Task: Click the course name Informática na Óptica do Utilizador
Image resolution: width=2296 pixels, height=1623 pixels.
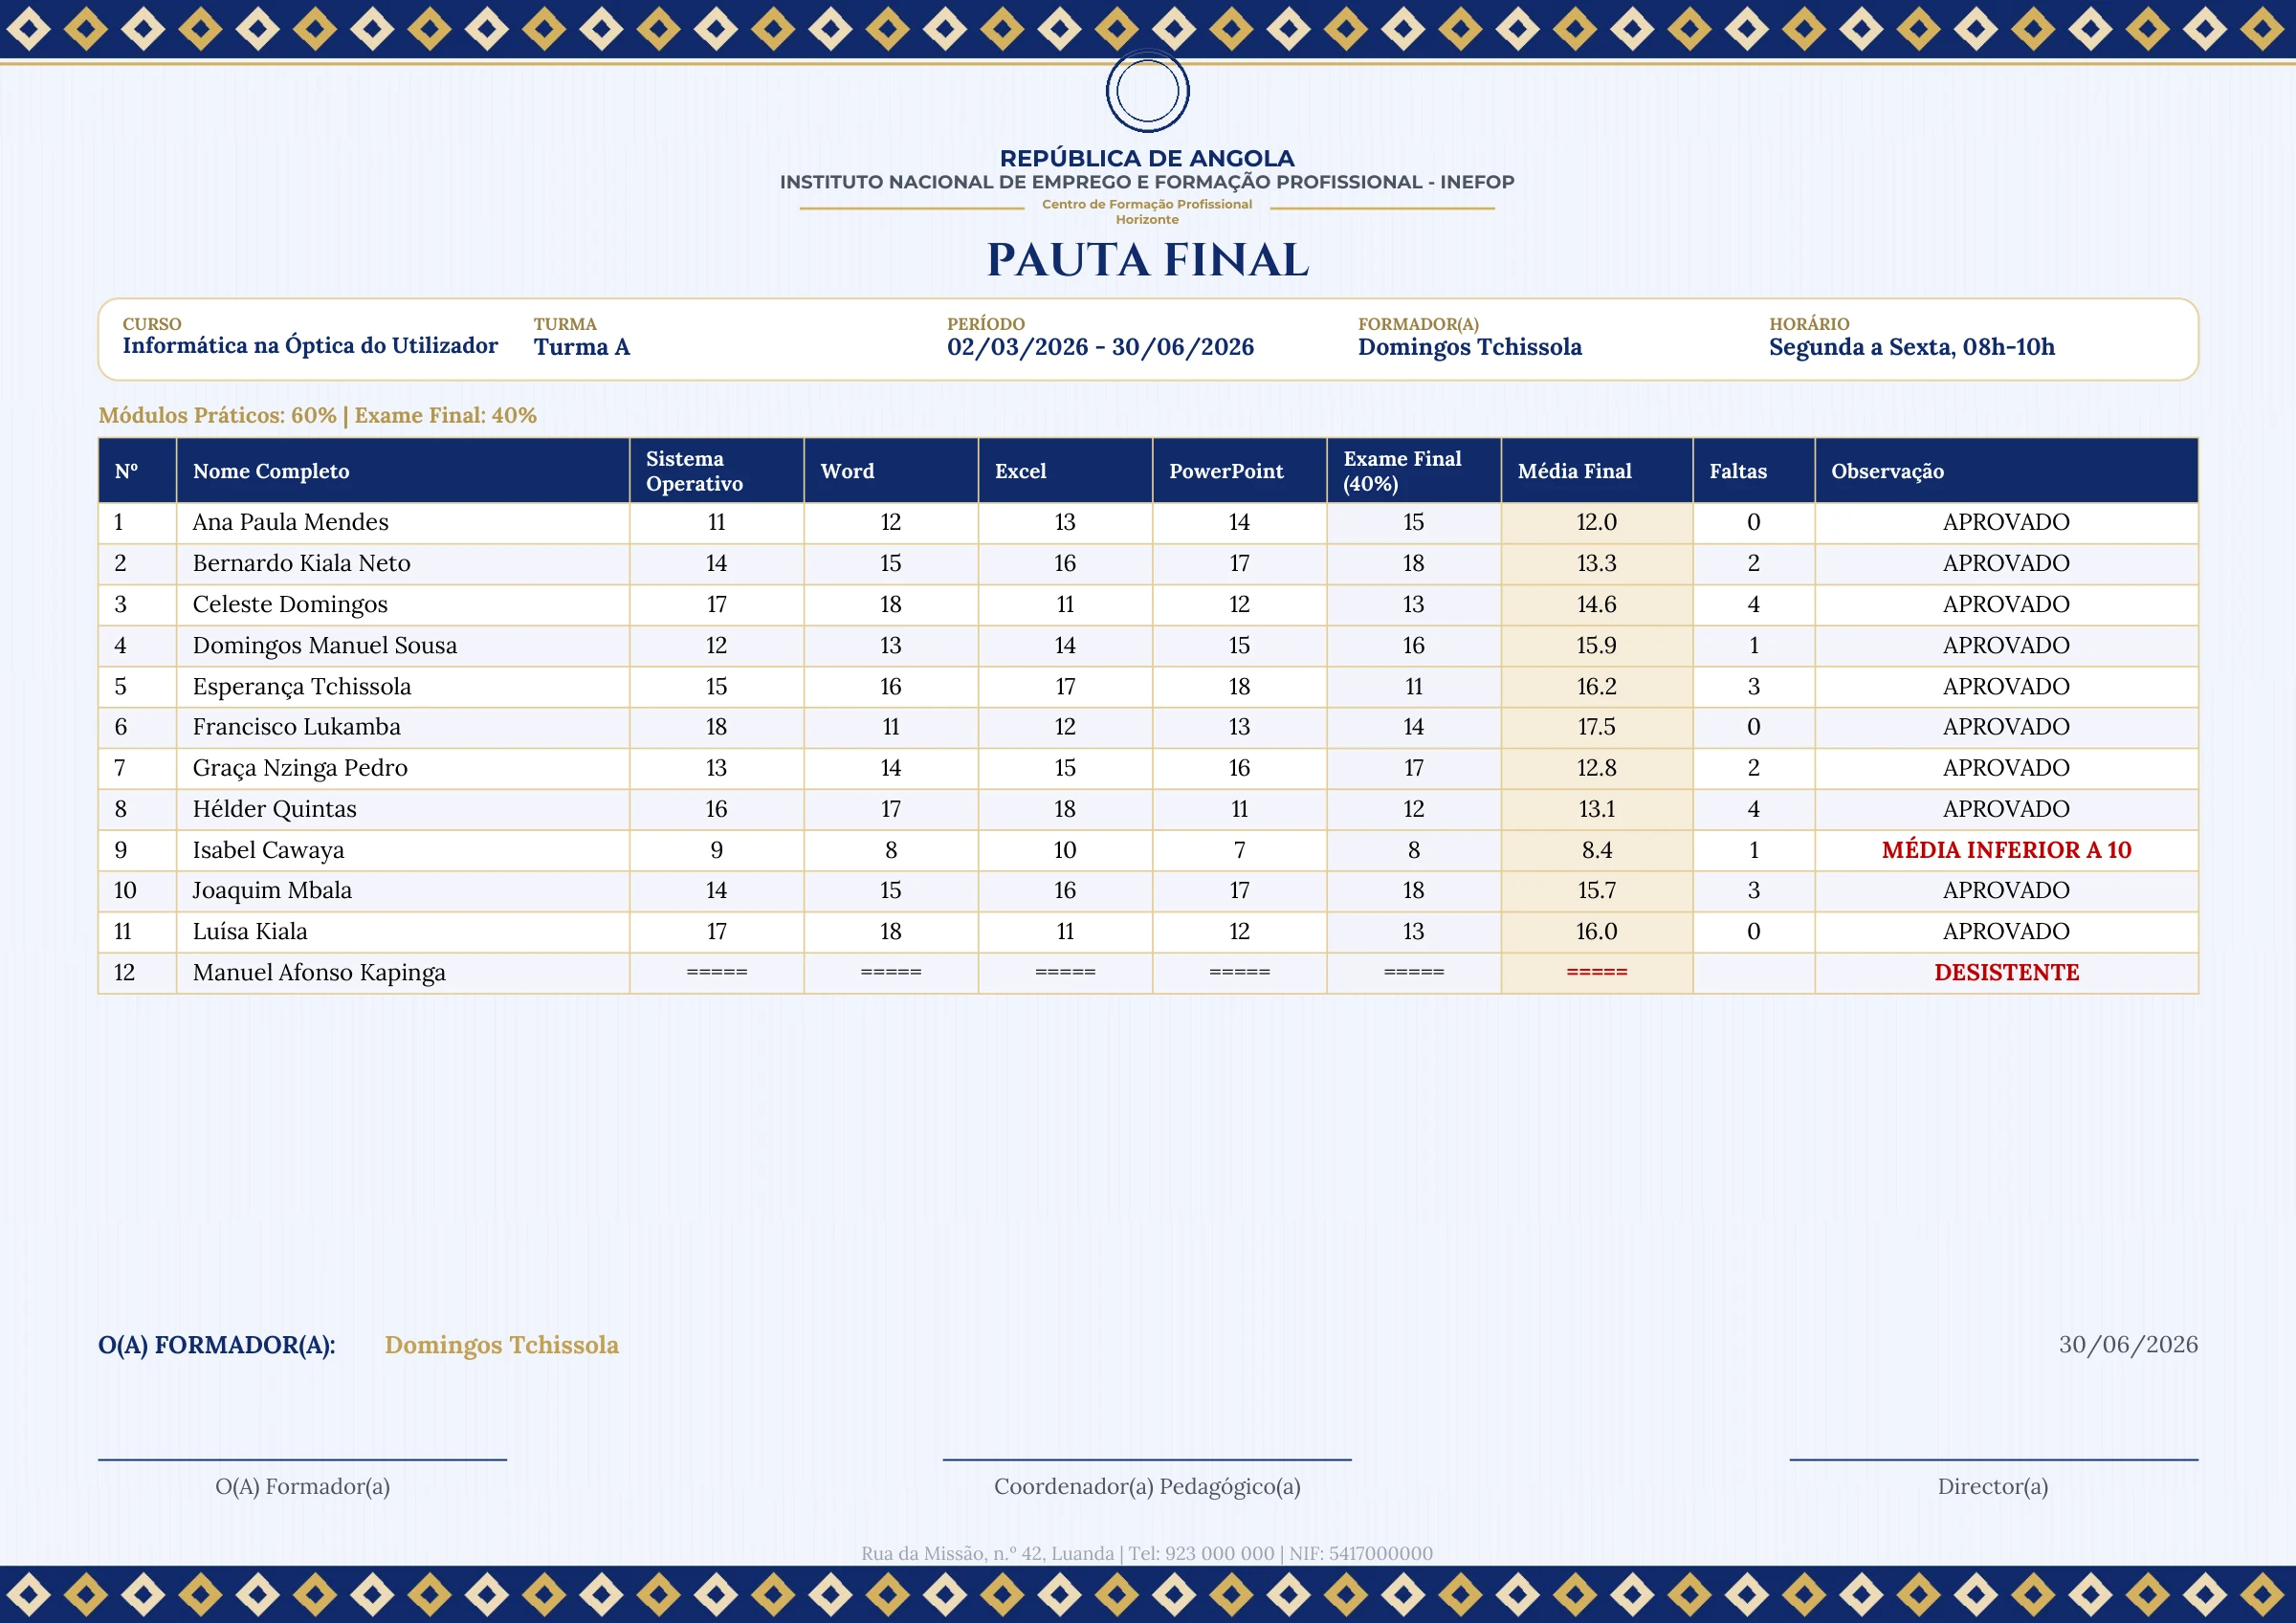Action: [x=310, y=346]
